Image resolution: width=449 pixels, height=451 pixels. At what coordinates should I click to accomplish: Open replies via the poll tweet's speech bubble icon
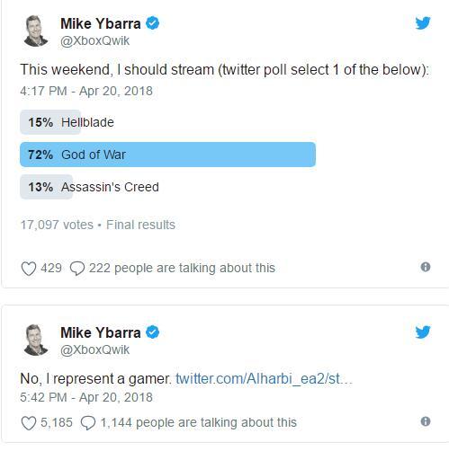pyautogui.click(x=77, y=269)
